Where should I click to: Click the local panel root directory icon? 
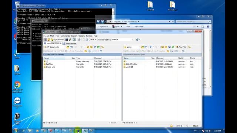click(91, 47)
